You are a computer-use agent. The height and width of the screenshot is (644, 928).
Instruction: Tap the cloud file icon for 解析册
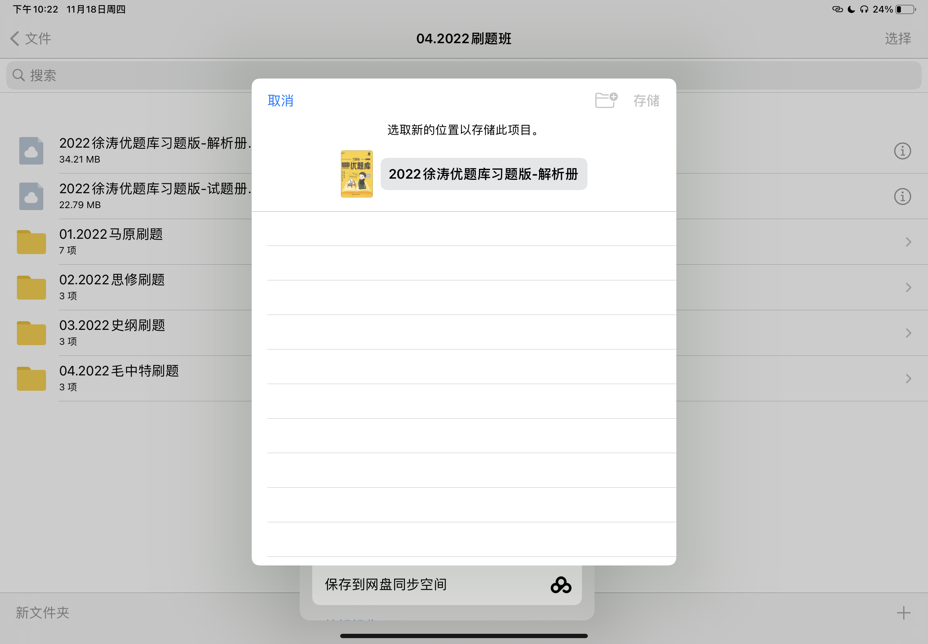(x=31, y=151)
